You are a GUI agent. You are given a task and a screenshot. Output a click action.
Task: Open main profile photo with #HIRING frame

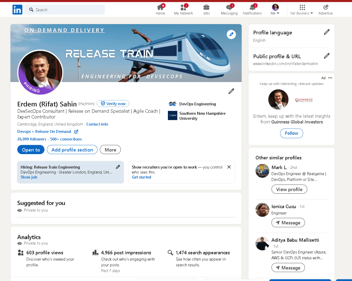(x=40, y=72)
